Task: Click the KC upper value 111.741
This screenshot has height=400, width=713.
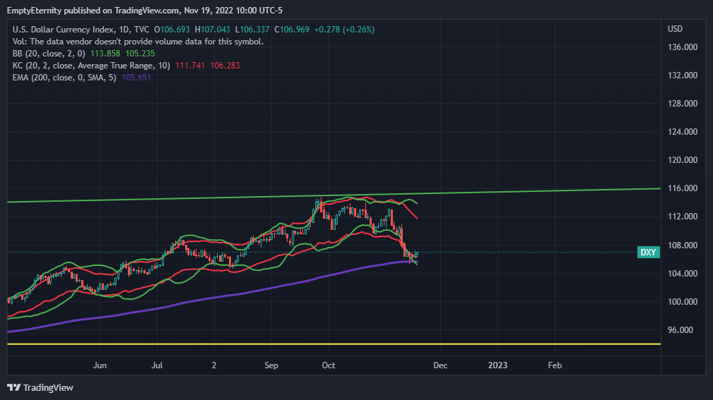Action: (x=190, y=66)
